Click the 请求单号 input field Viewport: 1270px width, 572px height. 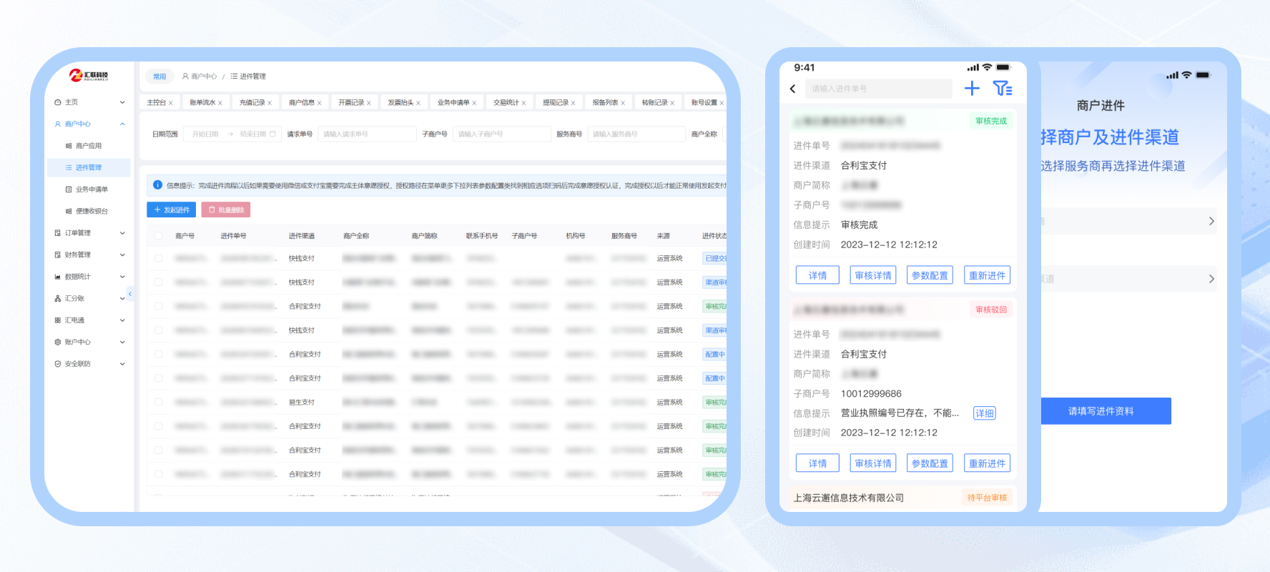tap(367, 134)
